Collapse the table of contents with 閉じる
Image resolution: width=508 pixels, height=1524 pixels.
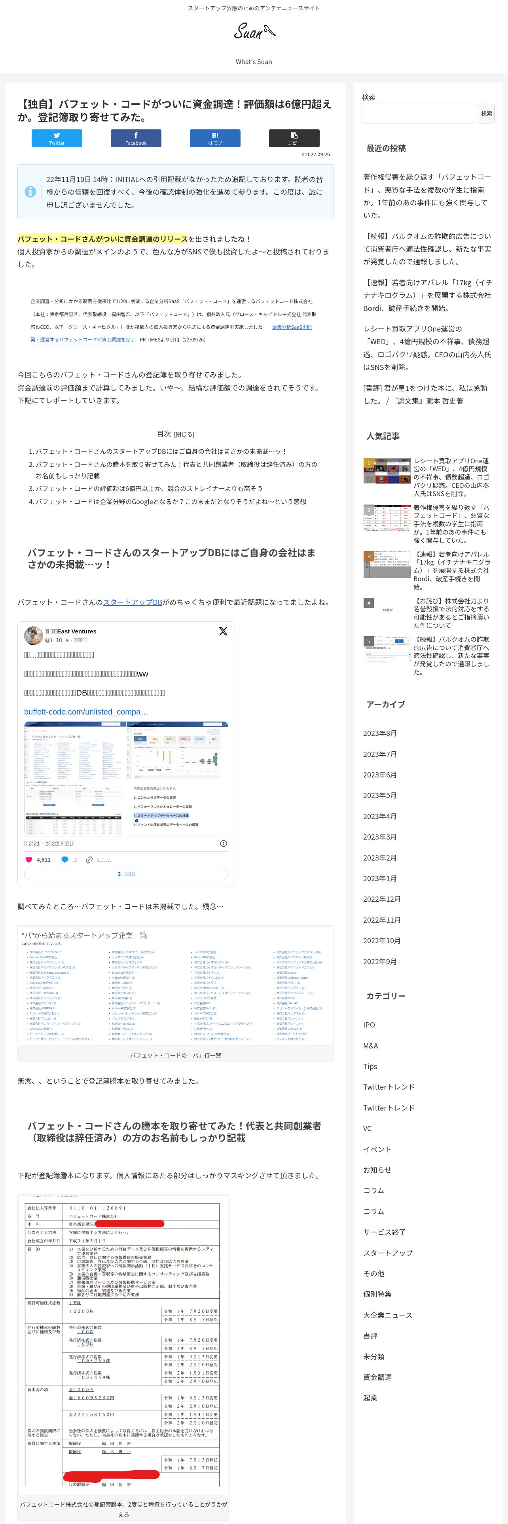point(184,434)
